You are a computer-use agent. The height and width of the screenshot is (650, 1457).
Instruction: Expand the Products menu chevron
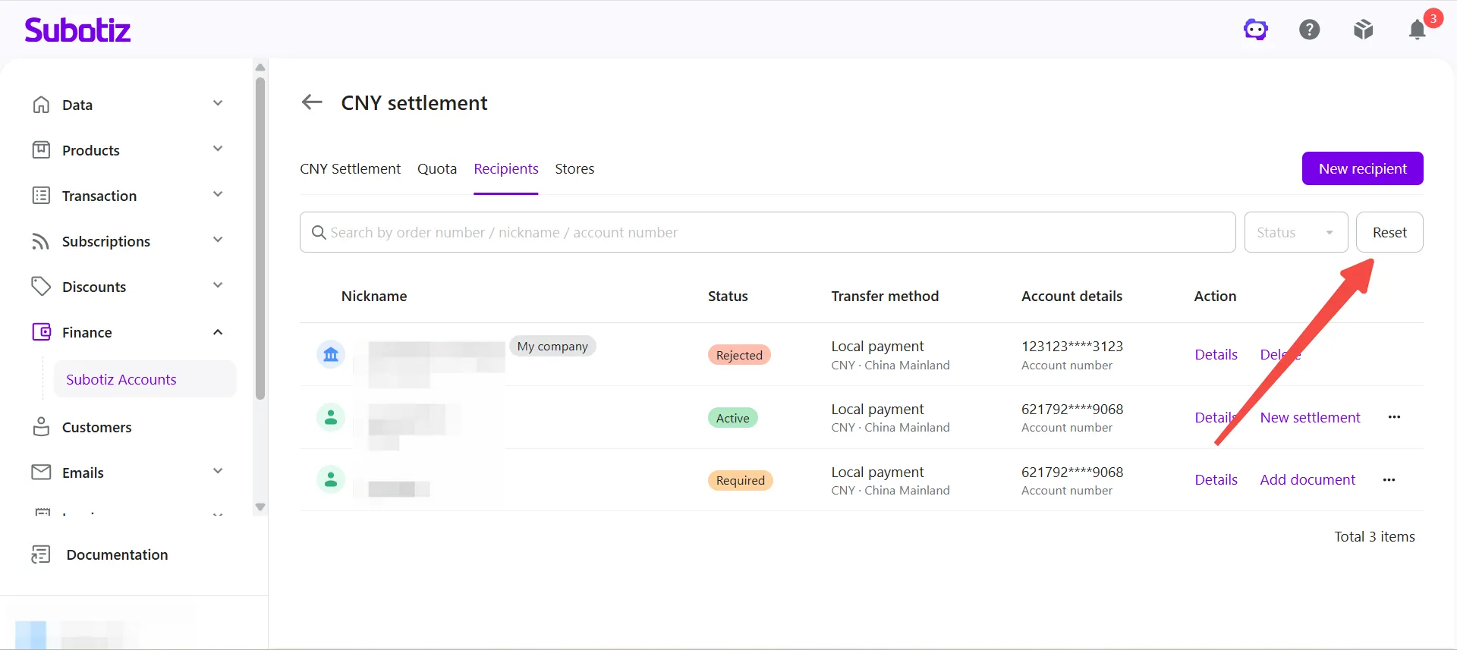218,149
